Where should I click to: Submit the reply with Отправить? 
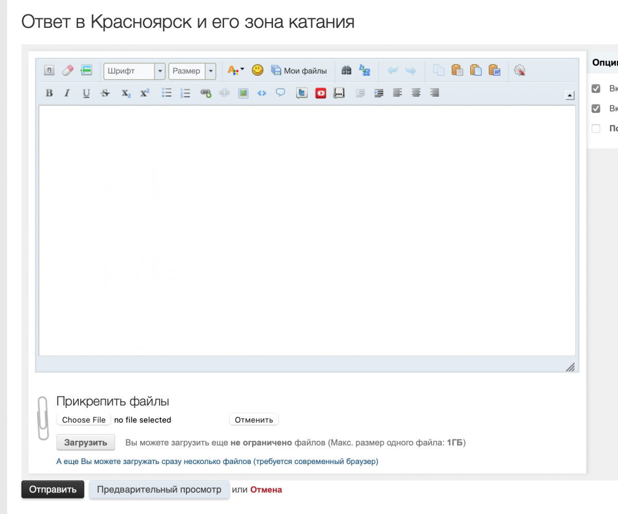pyautogui.click(x=53, y=489)
